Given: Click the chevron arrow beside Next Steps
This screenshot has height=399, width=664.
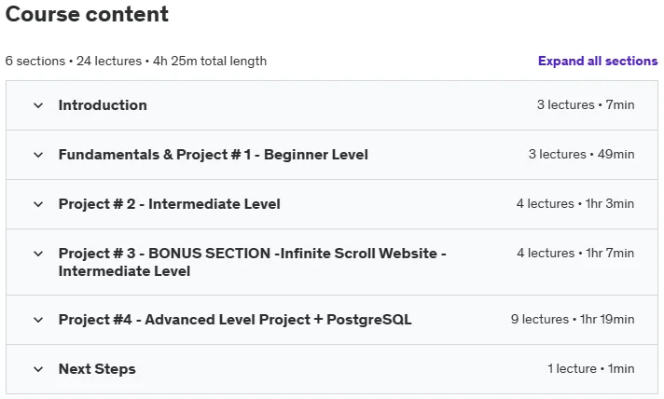Looking at the screenshot, I should pyautogui.click(x=38, y=369).
